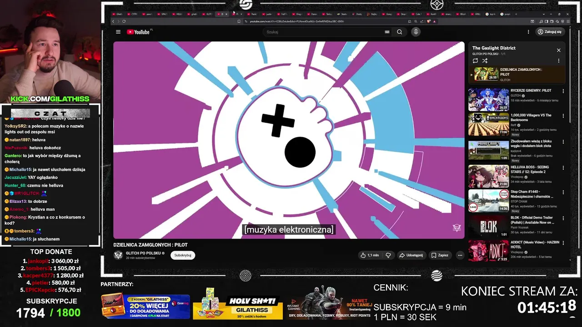Click the subscriptions count 1794 / 1800
This screenshot has height=327, width=582.
pyautogui.click(x=48, y=313)
